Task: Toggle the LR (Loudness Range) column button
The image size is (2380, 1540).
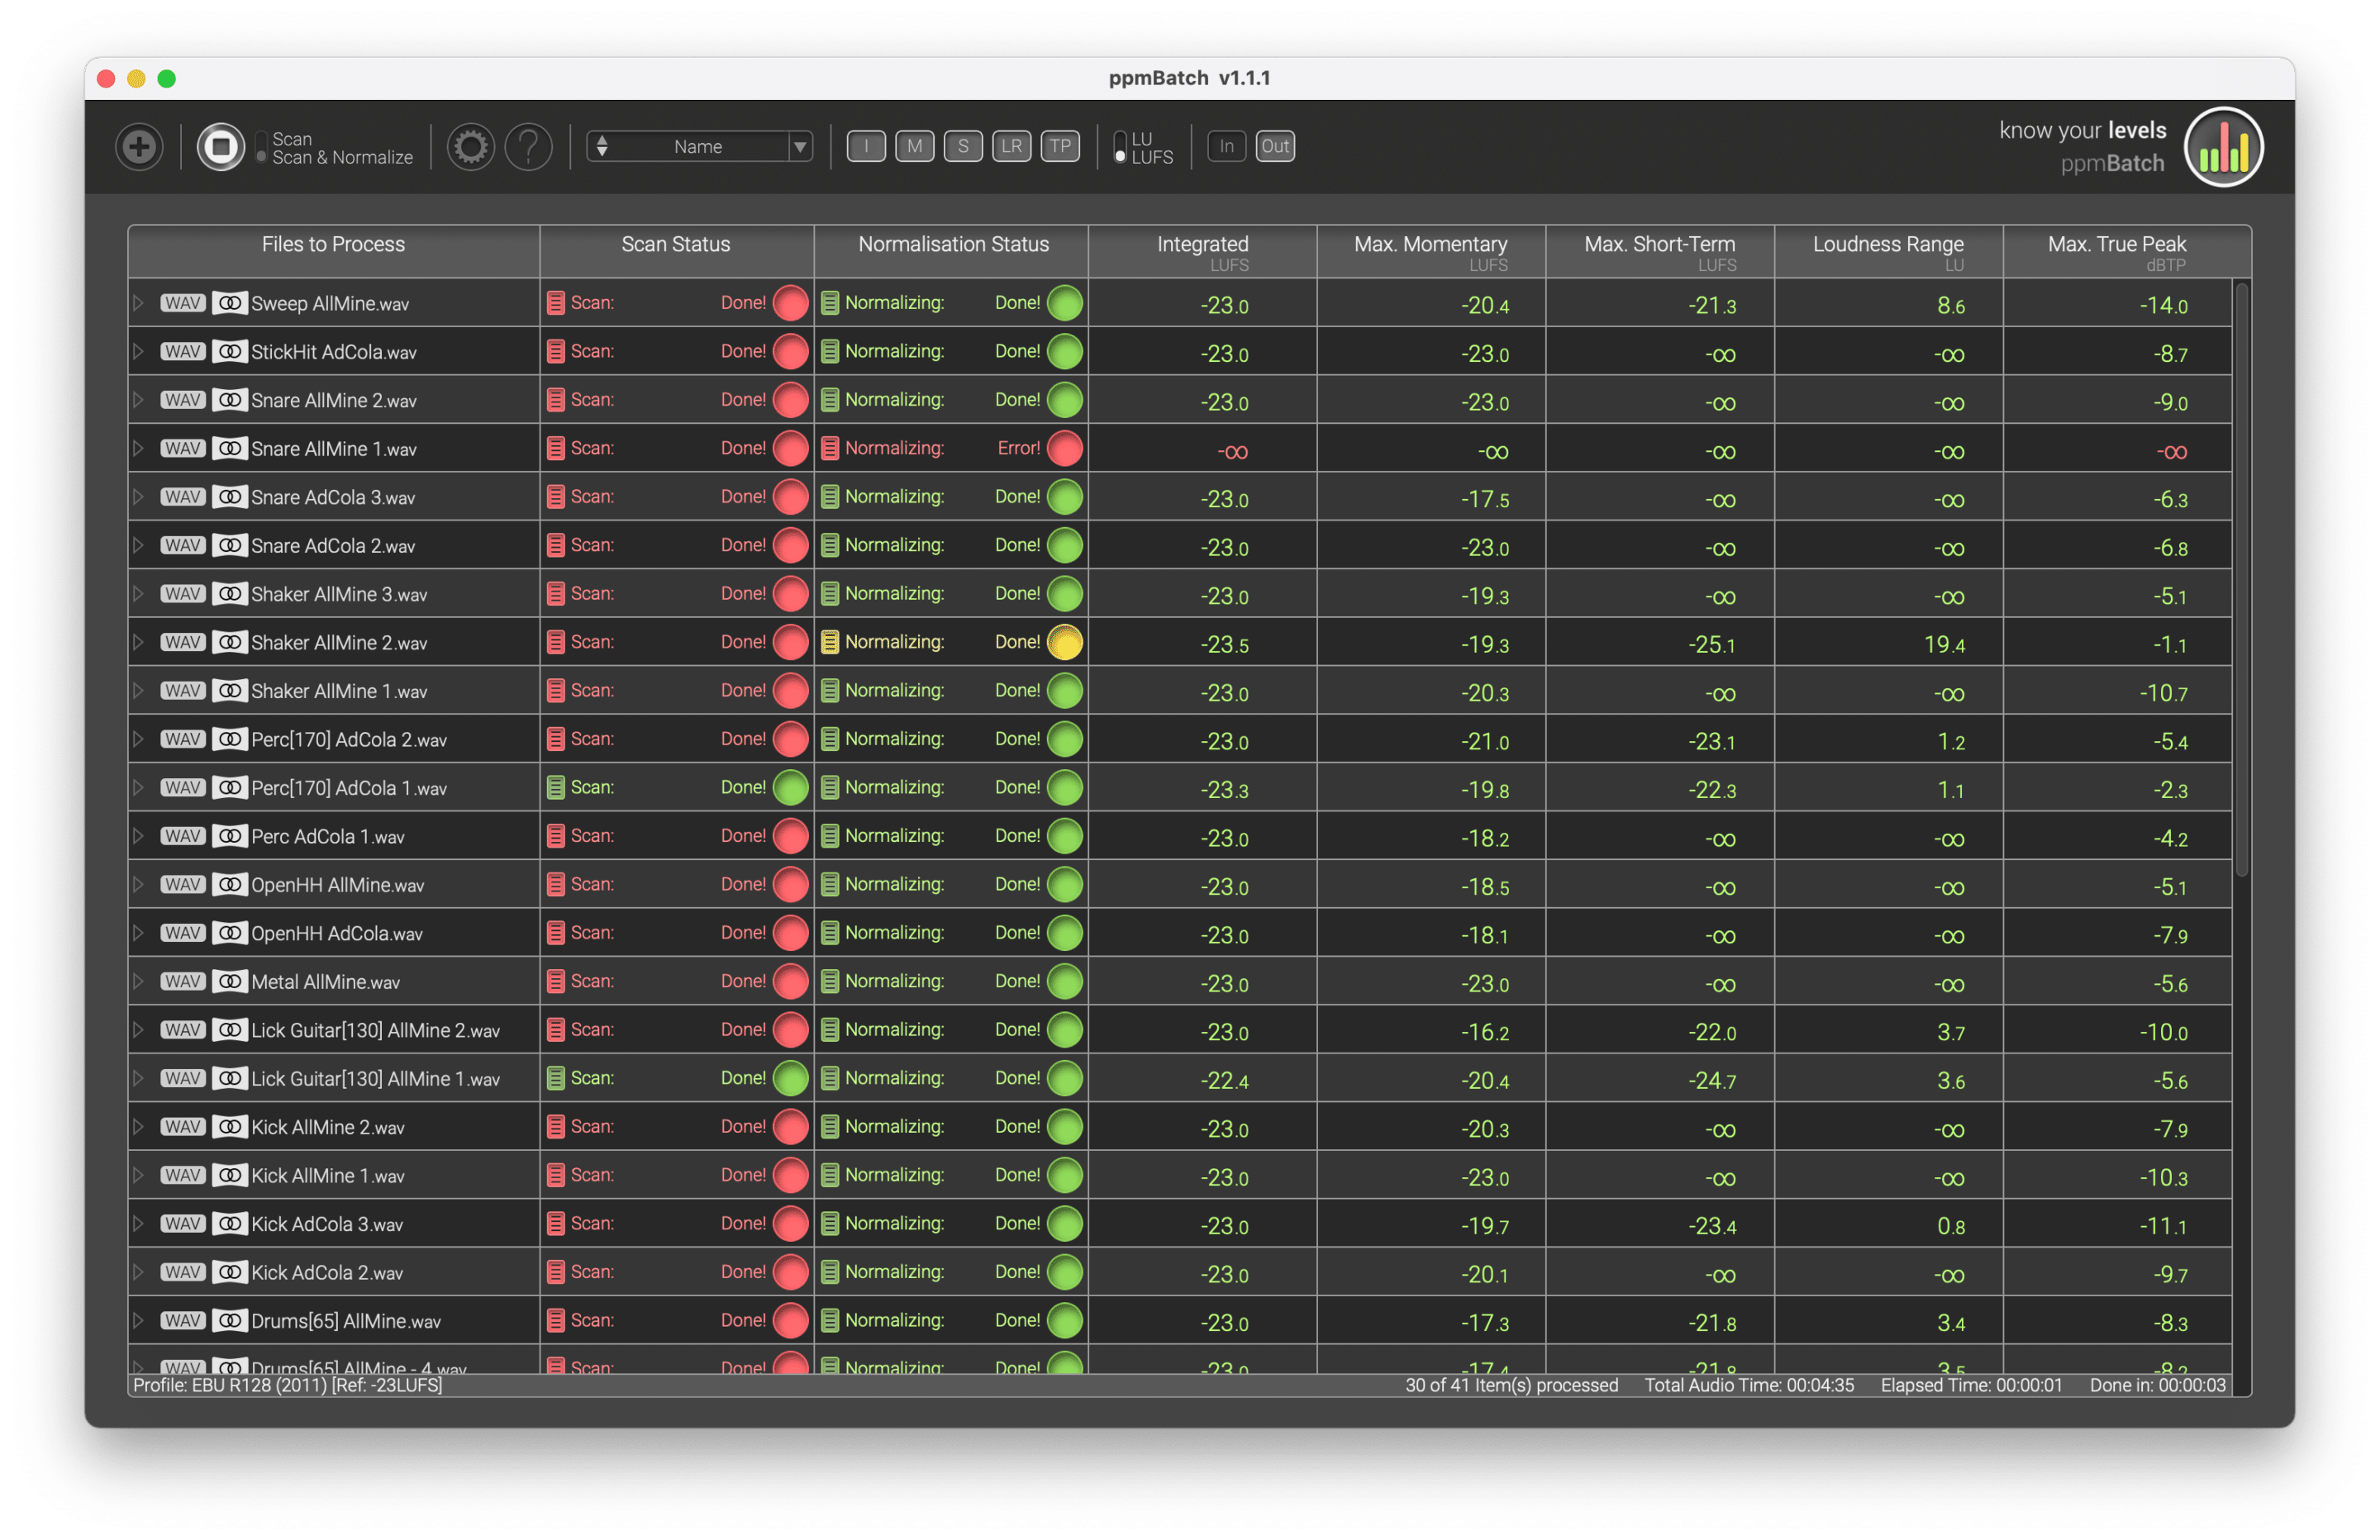Action: (1012, 147)
